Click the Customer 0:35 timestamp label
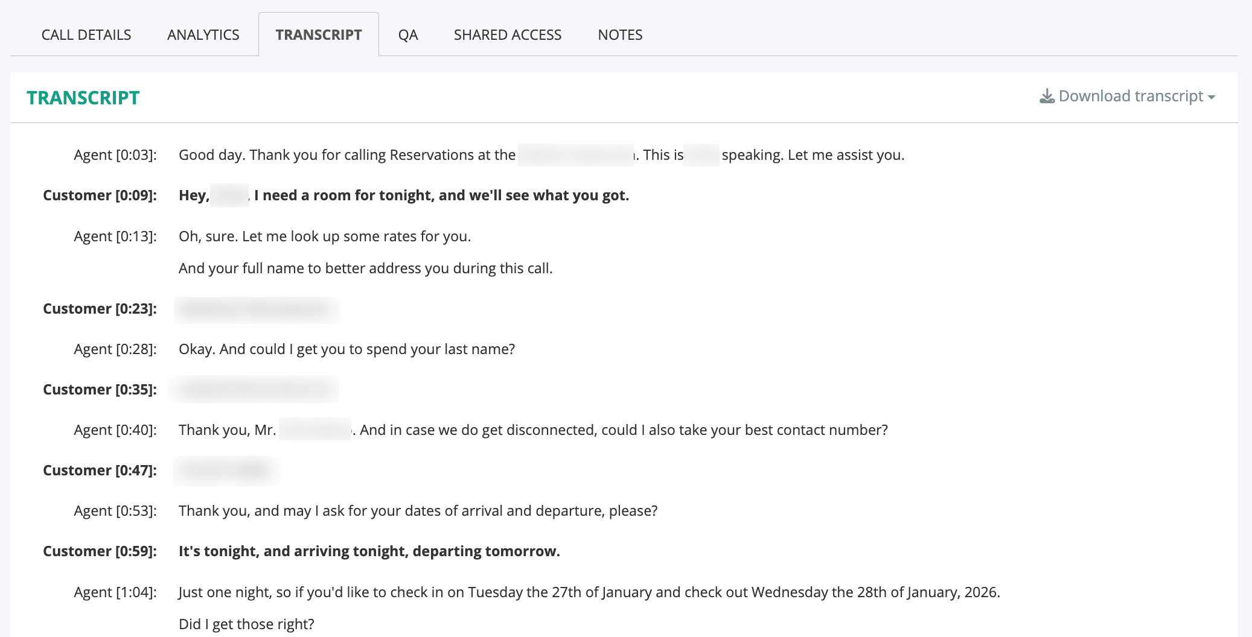This screenshot has height=637, width=1252. tap(100, 390)
